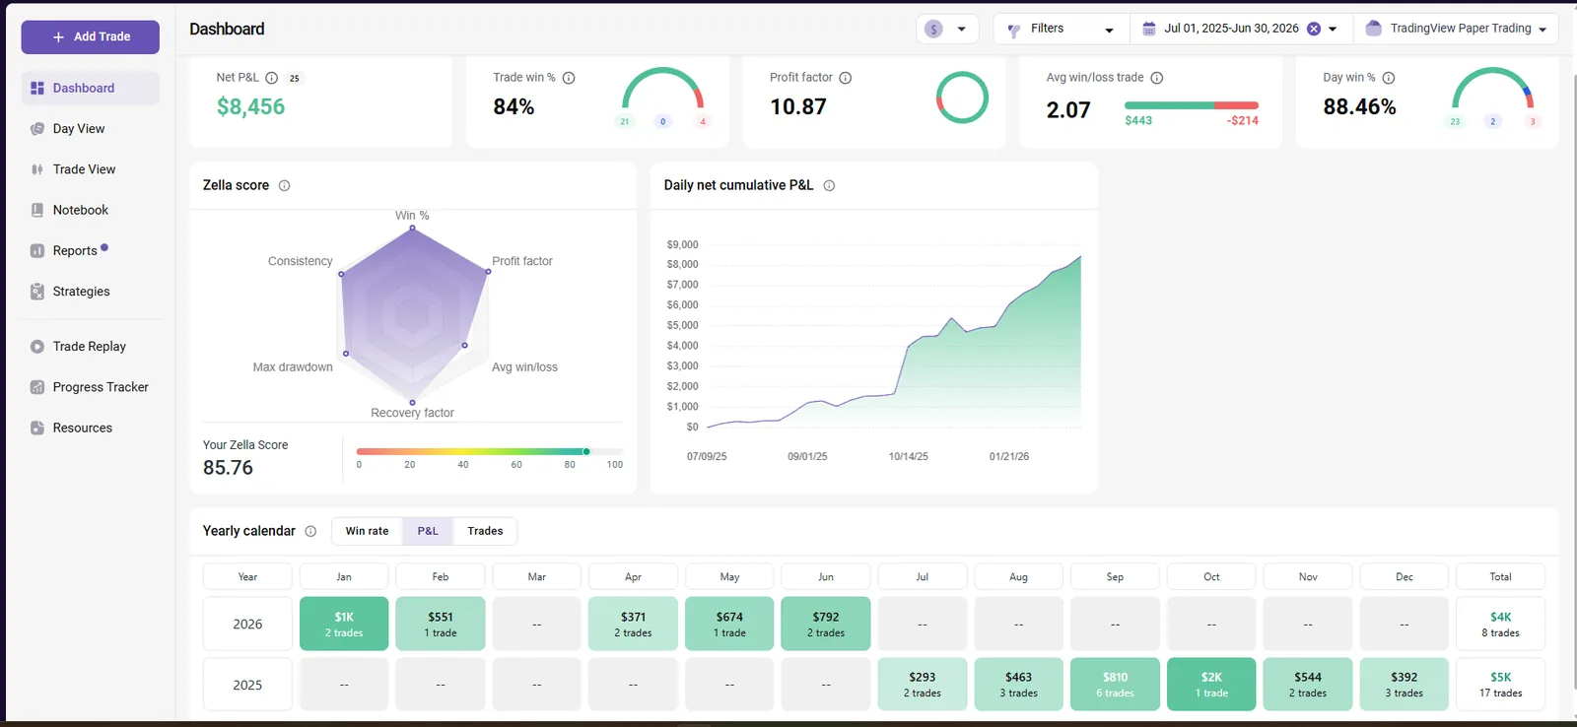The height and width of the screenshot is (727, 1577).
Task: Click the April 2026 $371 cell
Action: pos(633,624)
